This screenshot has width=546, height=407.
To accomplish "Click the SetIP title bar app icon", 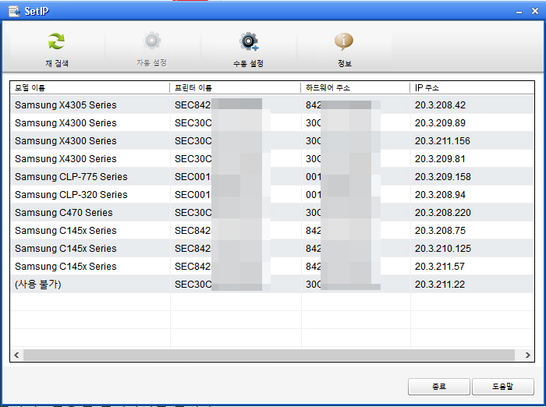I will [14, 11].
